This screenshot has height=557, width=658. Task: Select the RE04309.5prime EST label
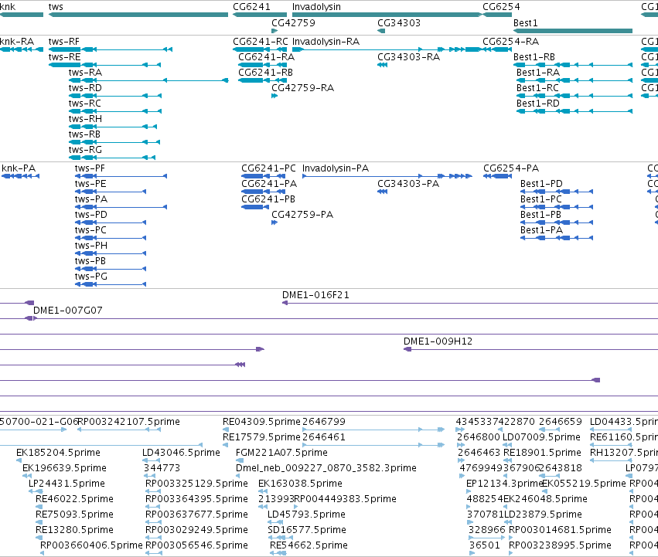(x=261, y=422)
